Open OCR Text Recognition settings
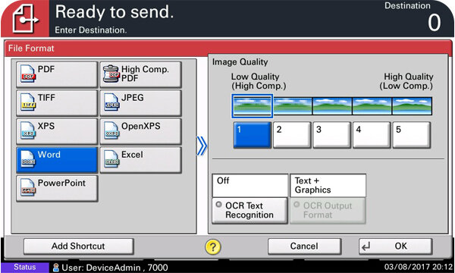 pos(249,211)
